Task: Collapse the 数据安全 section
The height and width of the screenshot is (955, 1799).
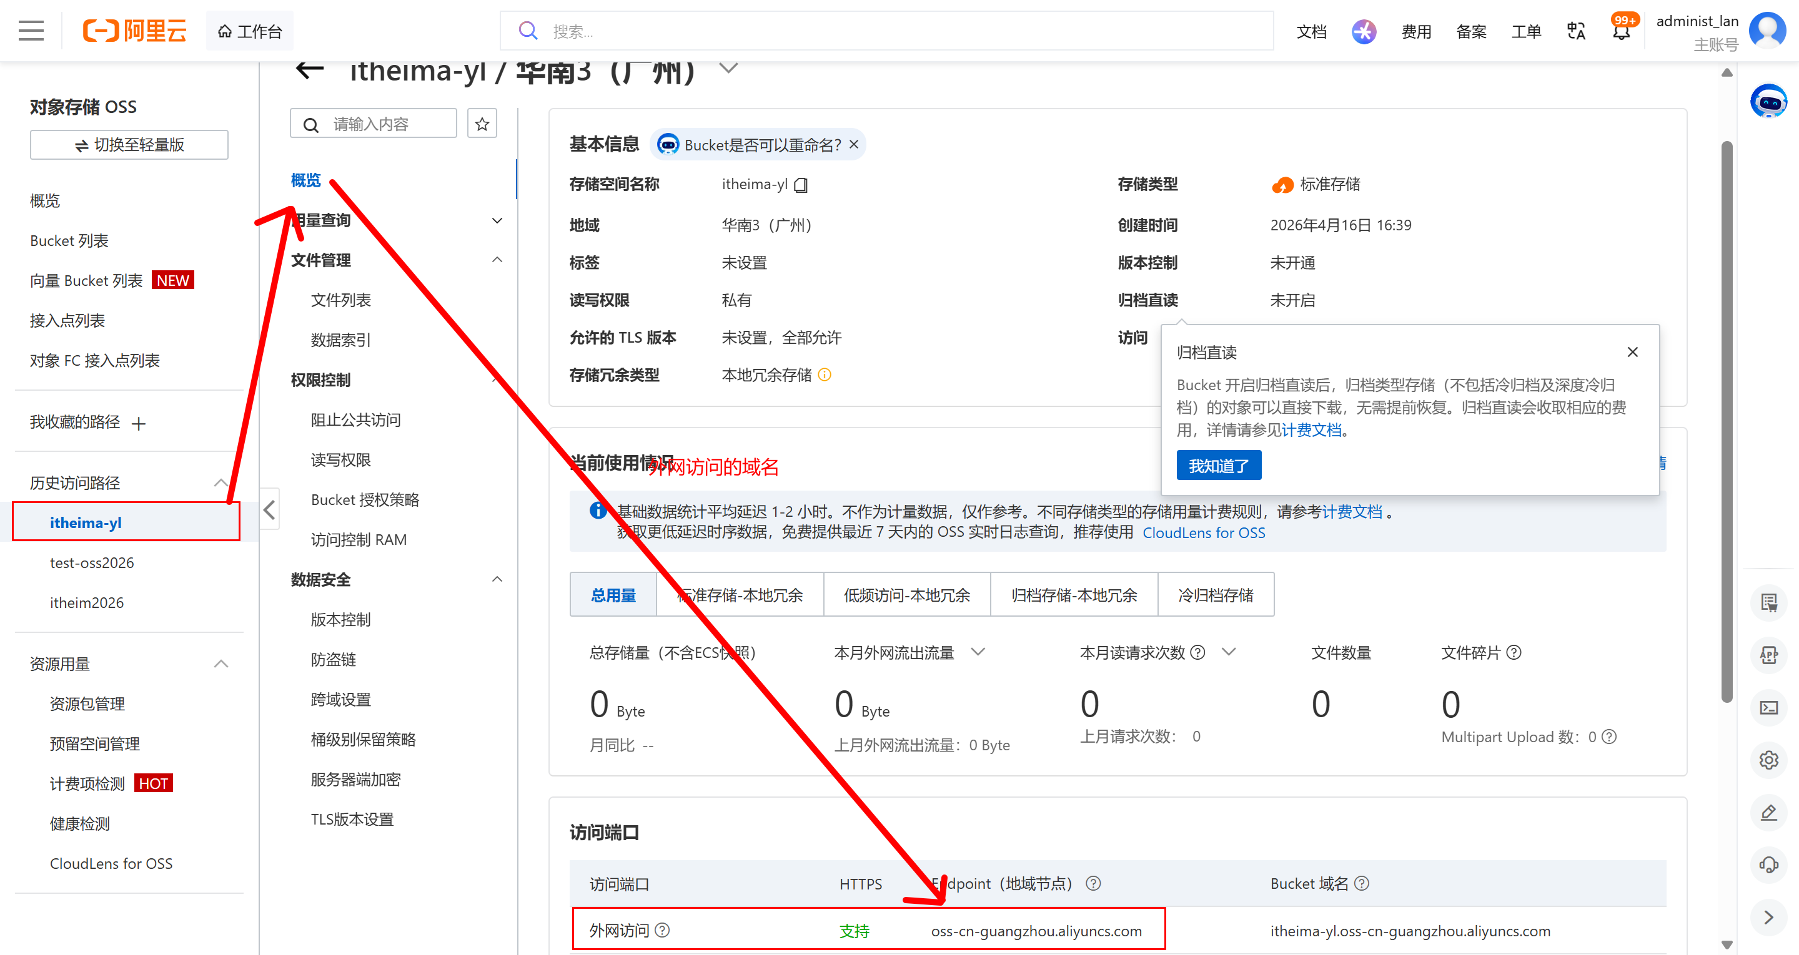Action: [497, 579]
